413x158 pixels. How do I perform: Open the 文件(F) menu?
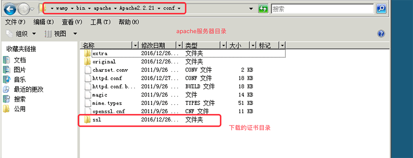15,22
